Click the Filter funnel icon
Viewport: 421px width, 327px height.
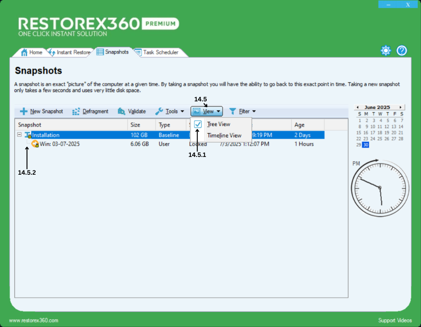tap(232, 111)
